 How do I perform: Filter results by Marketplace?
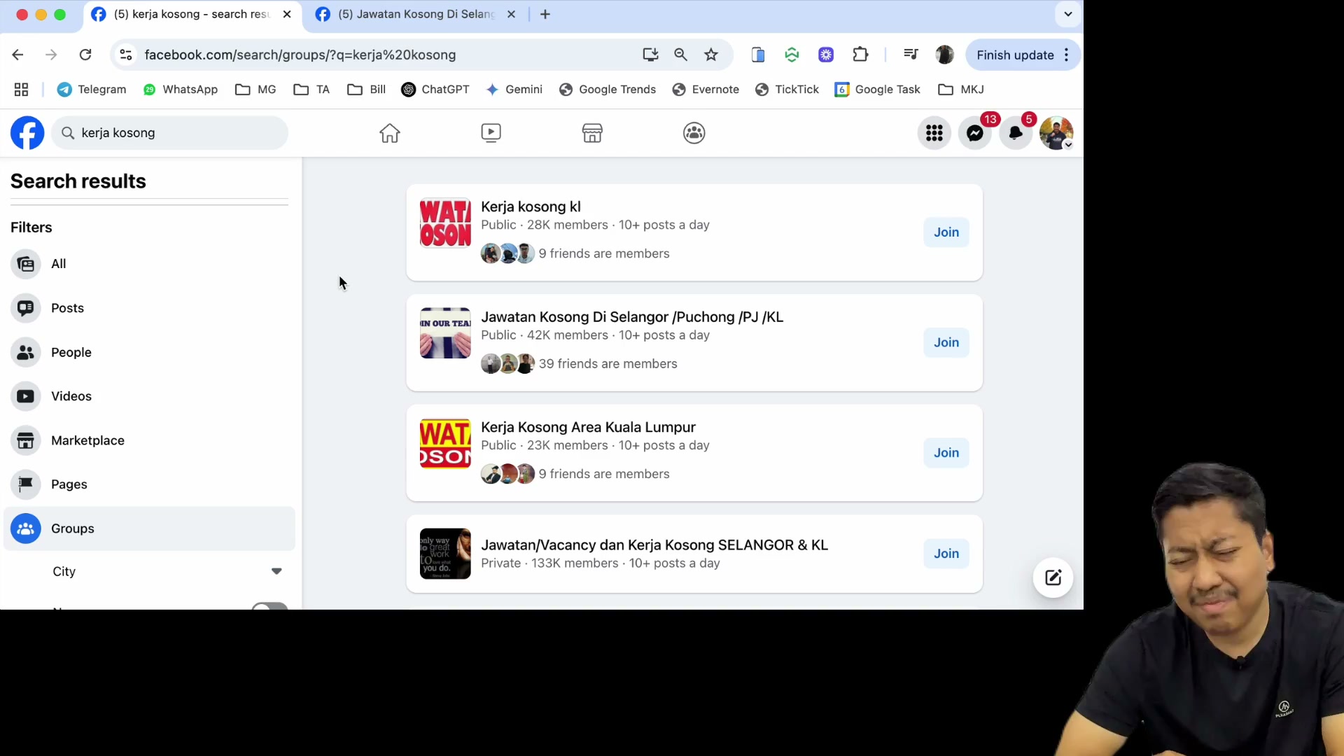pyautogui.click(x=149, y=440)
